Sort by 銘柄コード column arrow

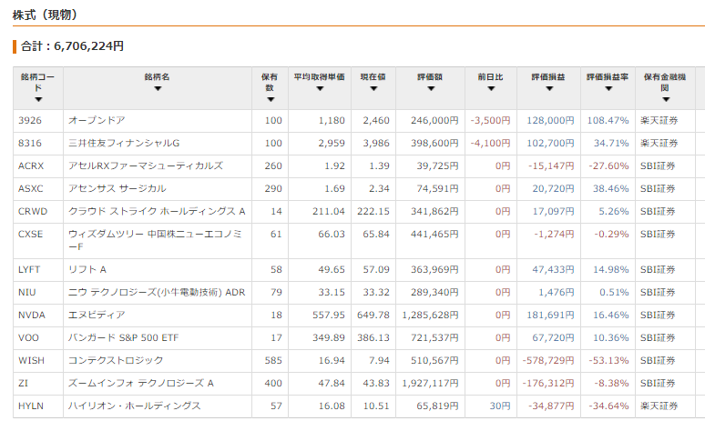coord(38,100)
